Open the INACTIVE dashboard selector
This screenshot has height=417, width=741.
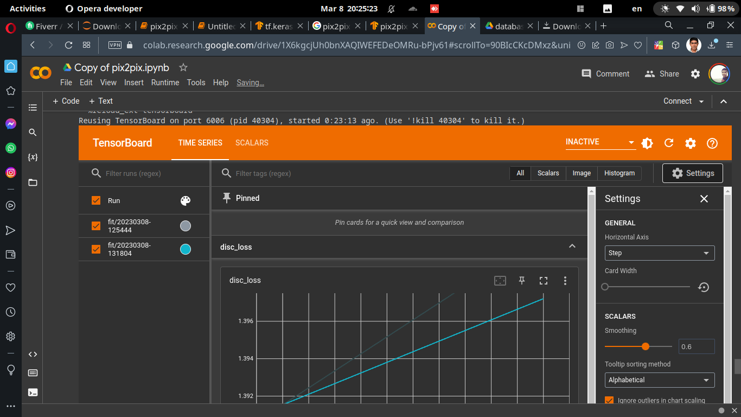[x=600, y=142]
